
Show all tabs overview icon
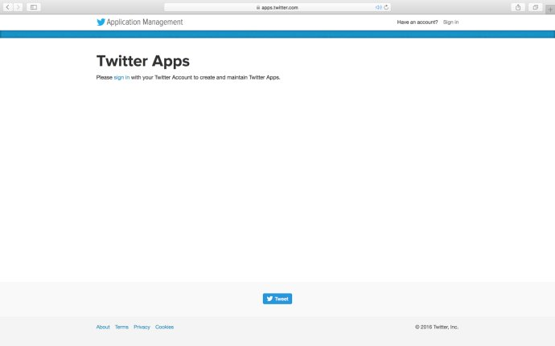[x=535, y=7]
